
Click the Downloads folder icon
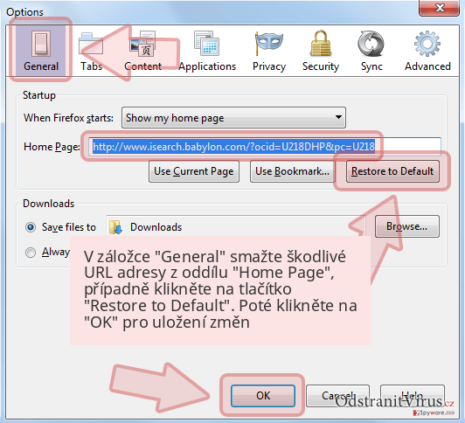click(x=115, y=227)
